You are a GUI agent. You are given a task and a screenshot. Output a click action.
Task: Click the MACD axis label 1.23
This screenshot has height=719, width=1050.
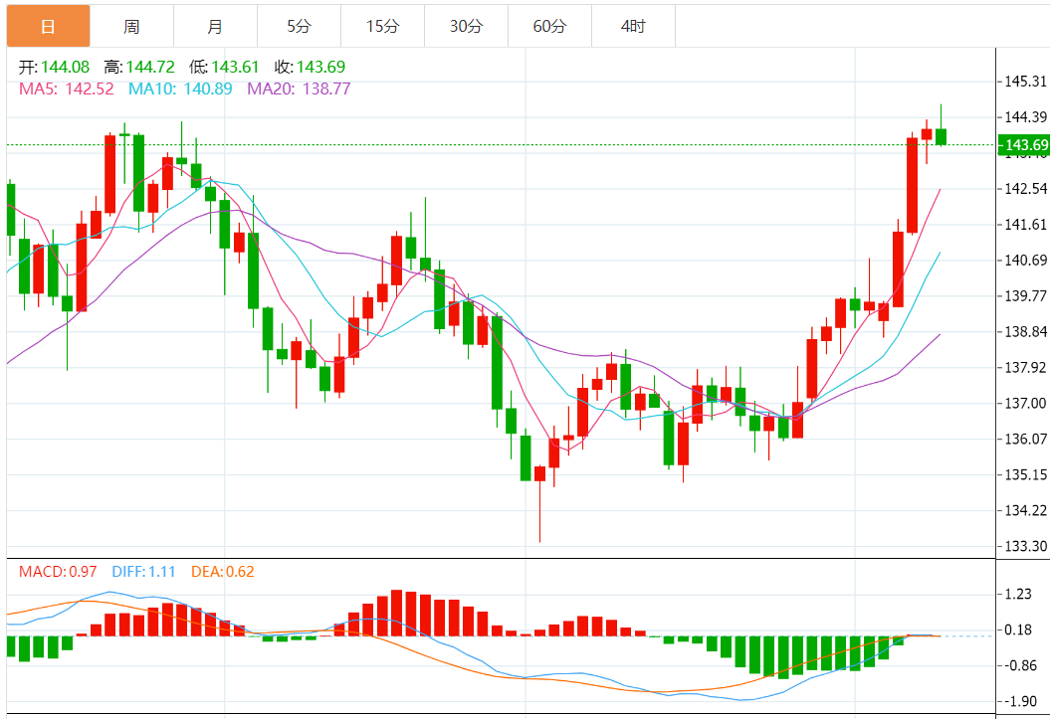(x=1018, y=594)
